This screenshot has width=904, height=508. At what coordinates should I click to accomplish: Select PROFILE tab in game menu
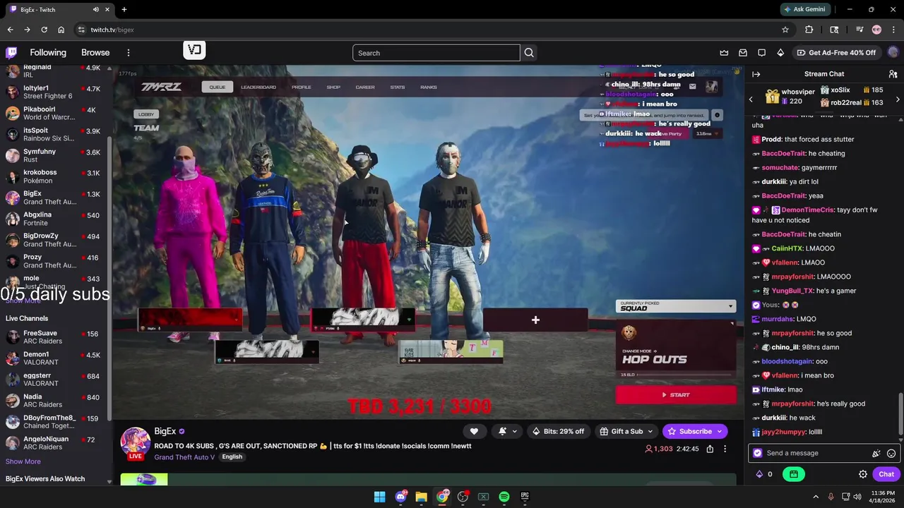[302, 87]
